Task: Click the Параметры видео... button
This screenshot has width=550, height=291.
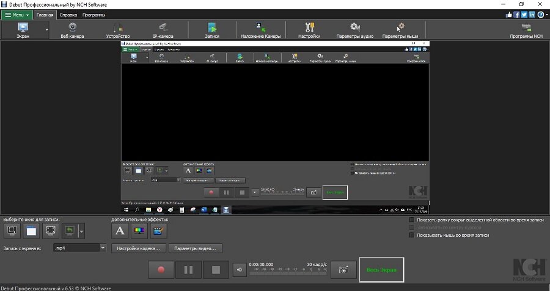Action: (196, 248)
